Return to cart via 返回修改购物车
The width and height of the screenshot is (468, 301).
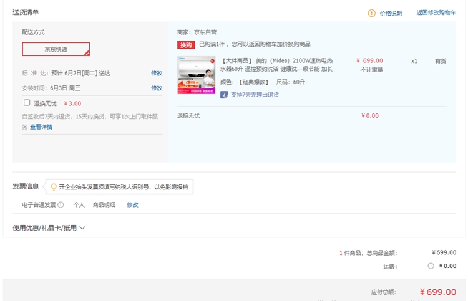[436, 12]
